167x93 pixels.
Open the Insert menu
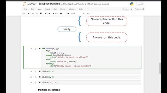47,9
